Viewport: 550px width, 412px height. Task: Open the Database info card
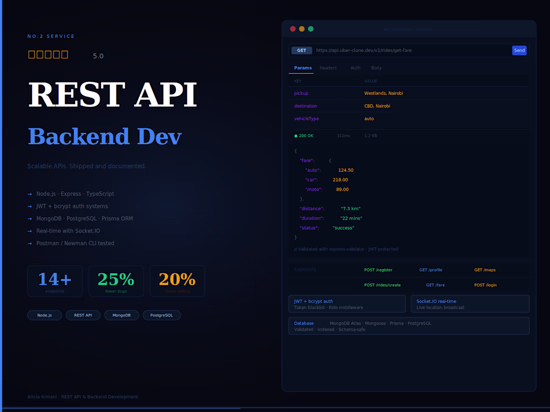point(408,326)
